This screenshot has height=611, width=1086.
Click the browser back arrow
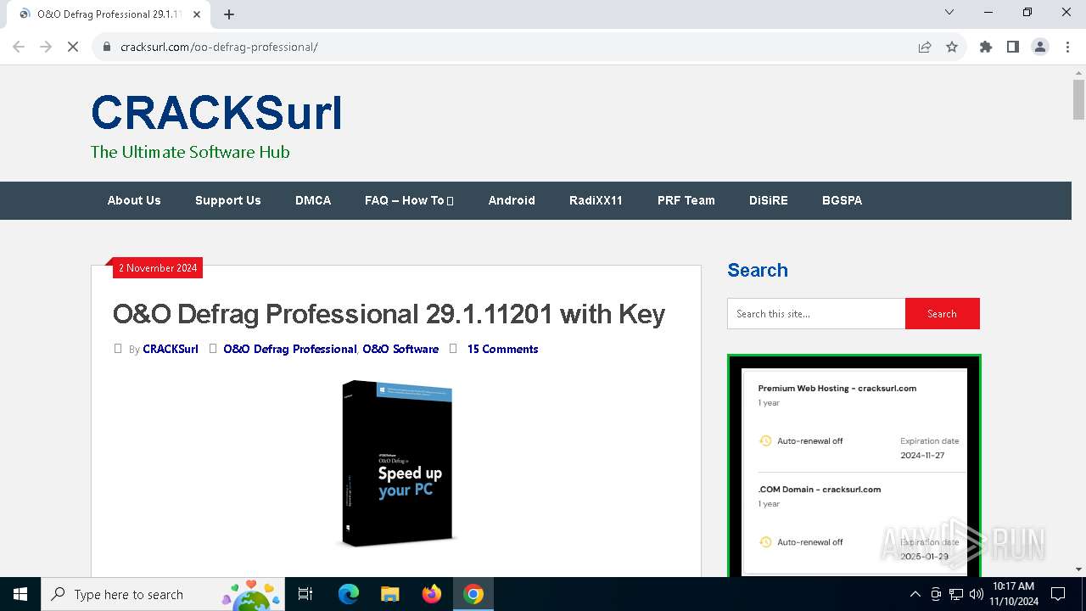click(x=19, y=47)
